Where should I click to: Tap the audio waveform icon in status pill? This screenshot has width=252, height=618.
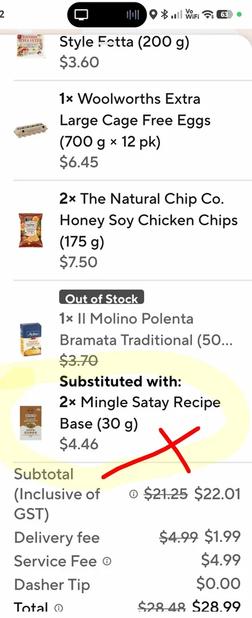click(x=133, y=15)
